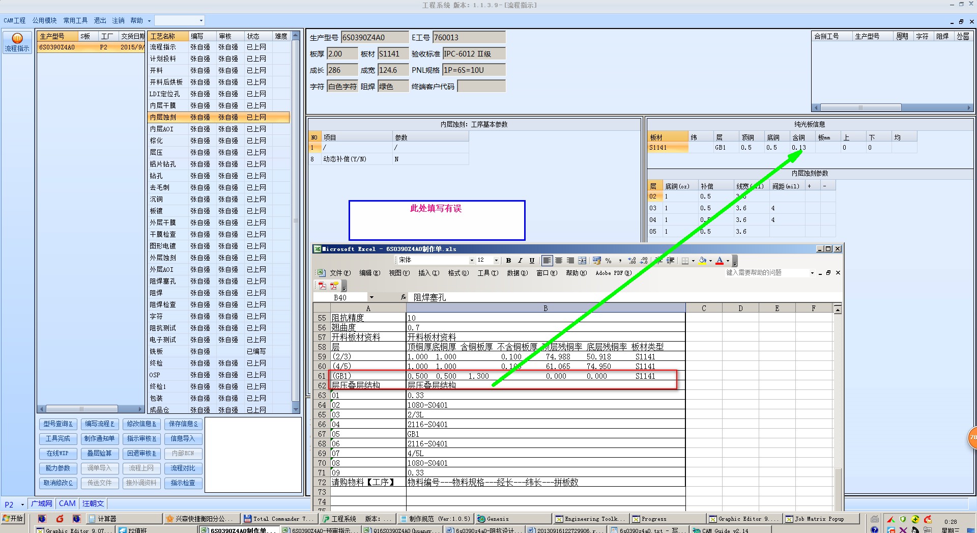The image size is (977, 533).
Task: Open the Excel 数据(D) menu
Action: click(517, 273)
